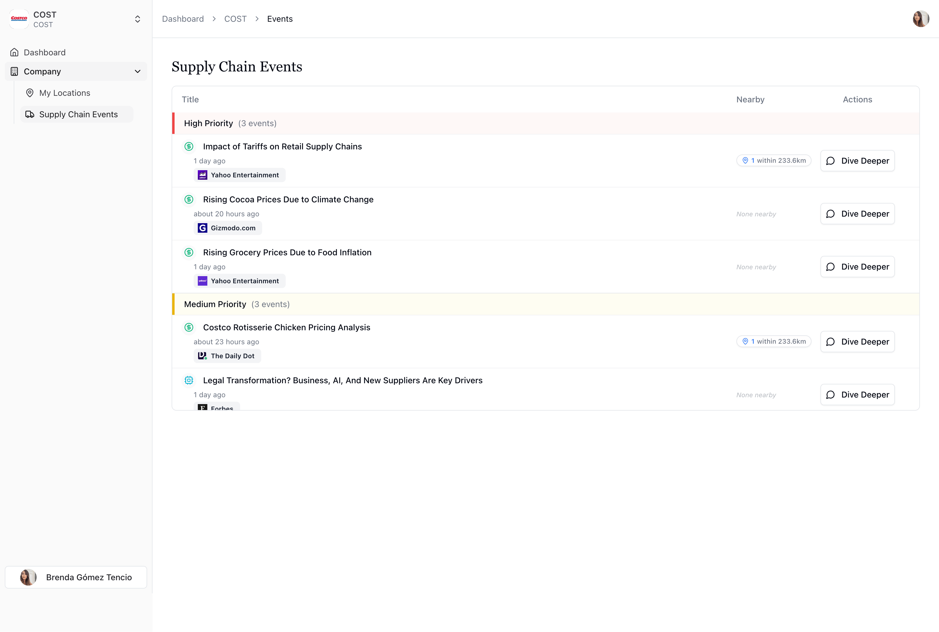Click 'None nearby' on Legal Transformation row
Screen dimensions: 939x632
[756, 395]
